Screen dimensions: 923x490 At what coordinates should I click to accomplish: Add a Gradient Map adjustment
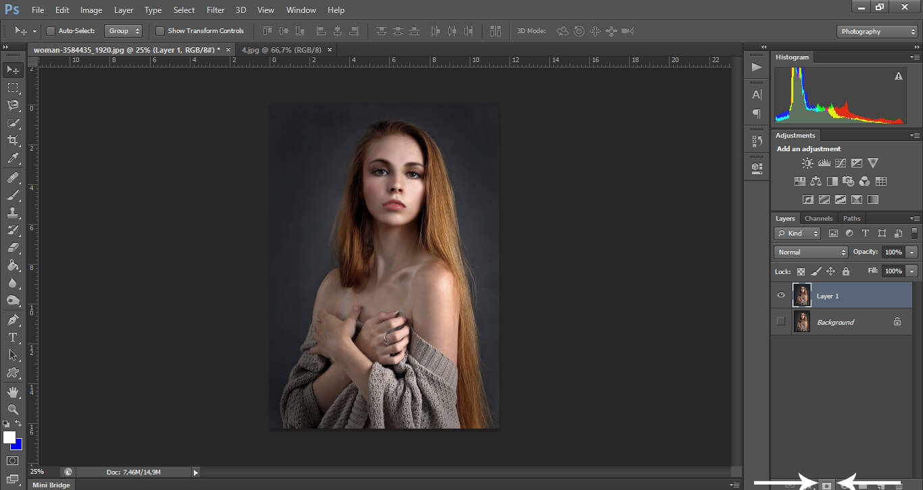872,199
